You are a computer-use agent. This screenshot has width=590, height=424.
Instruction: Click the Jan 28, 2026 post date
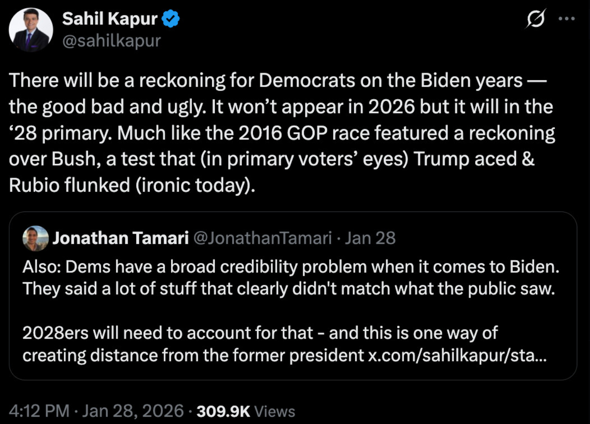coord(133,411)
